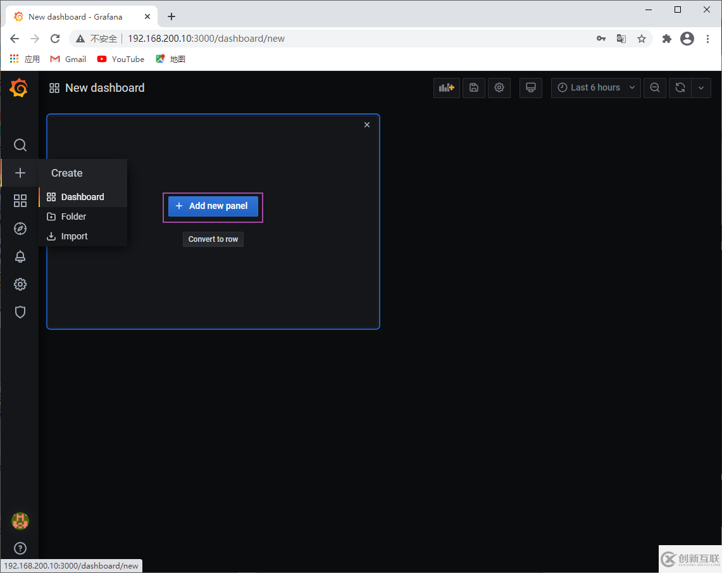The height and width of the screenshot is (573, 722).
Task: Expand the refresh interval dropdown arrow
Action: pyautogui.click(x=701, y=87)
